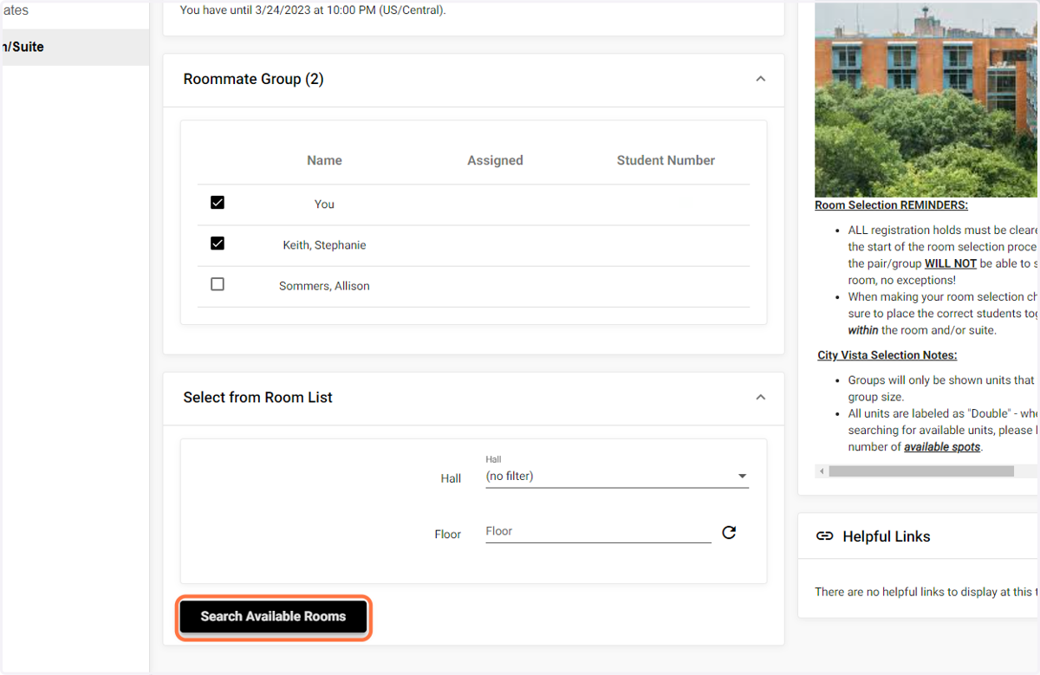Viewport: 1040px width, 675px height.
Task: Click the Assigned column header
Action: tap(495, 160)
